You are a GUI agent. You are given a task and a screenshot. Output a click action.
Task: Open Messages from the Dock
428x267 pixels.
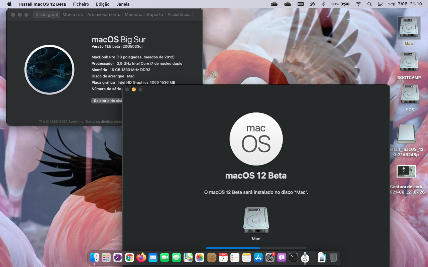pyautogui.click(x=177, y=257)
